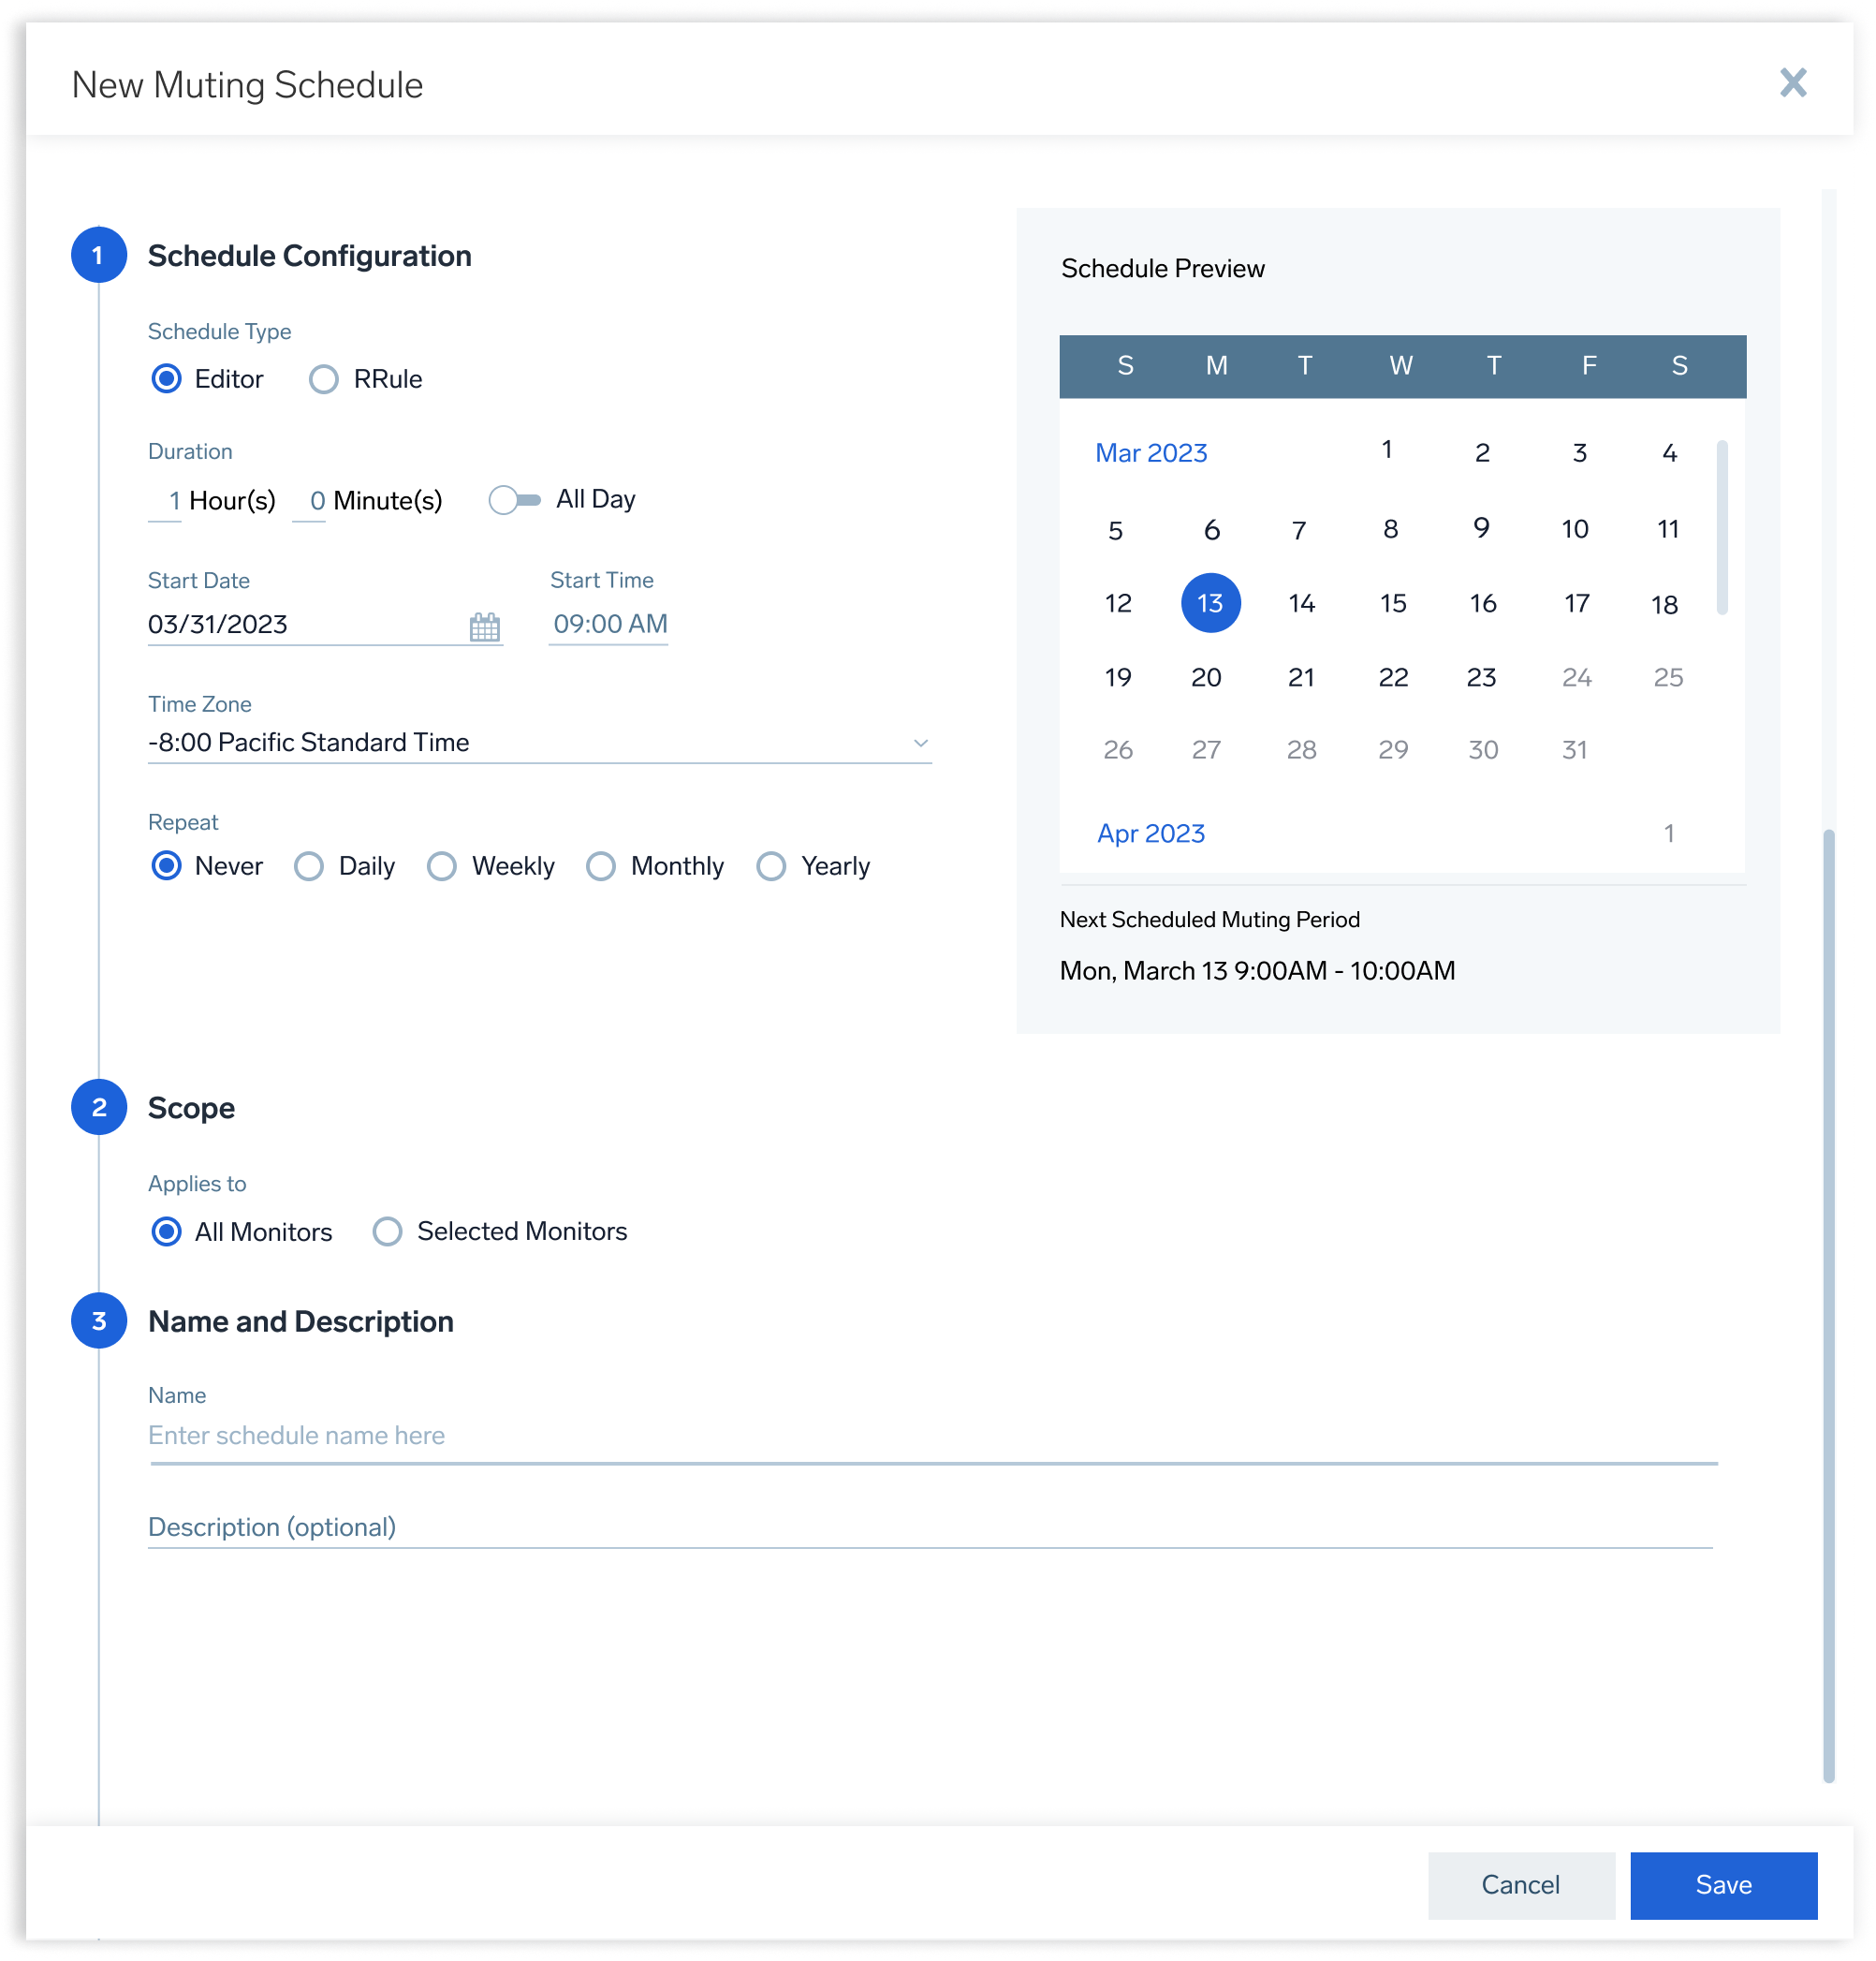The image size is (1876, 1961).
Task: Cancel creating the schedule
Action: point(1520,1885)
